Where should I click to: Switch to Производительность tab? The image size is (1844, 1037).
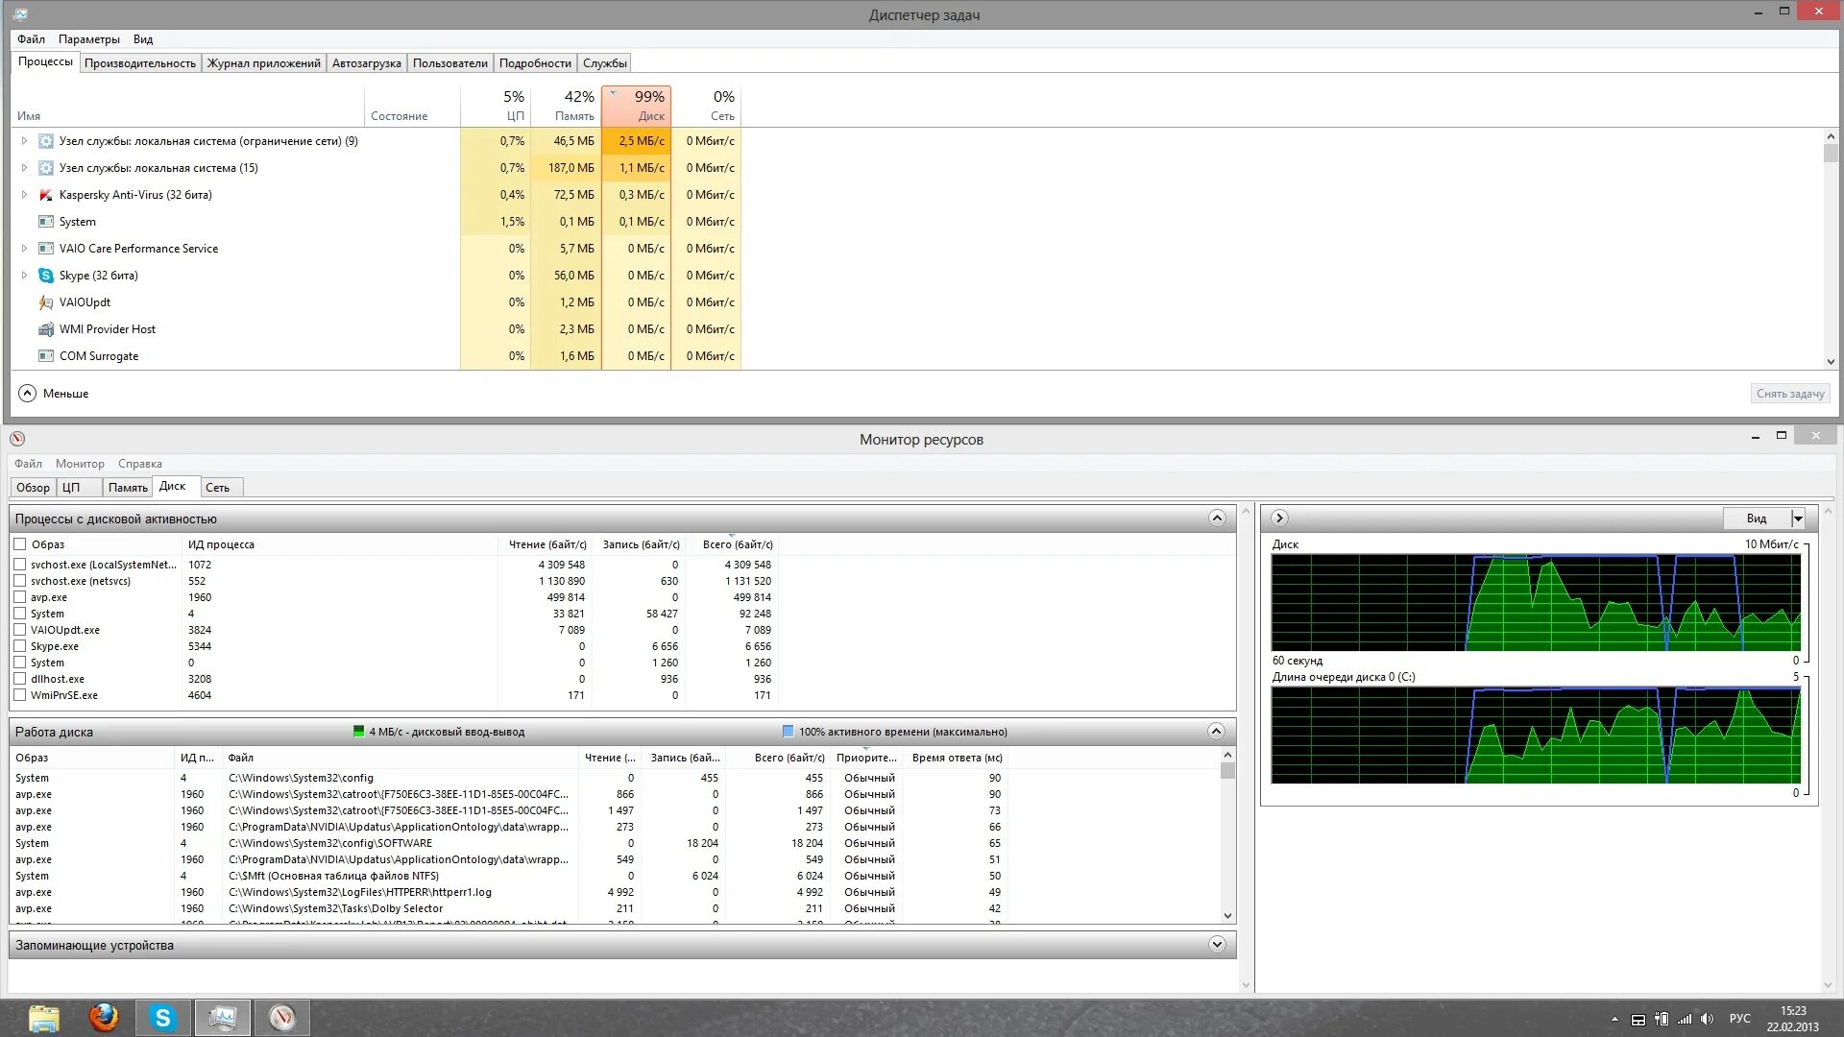[x=140, y=63]
